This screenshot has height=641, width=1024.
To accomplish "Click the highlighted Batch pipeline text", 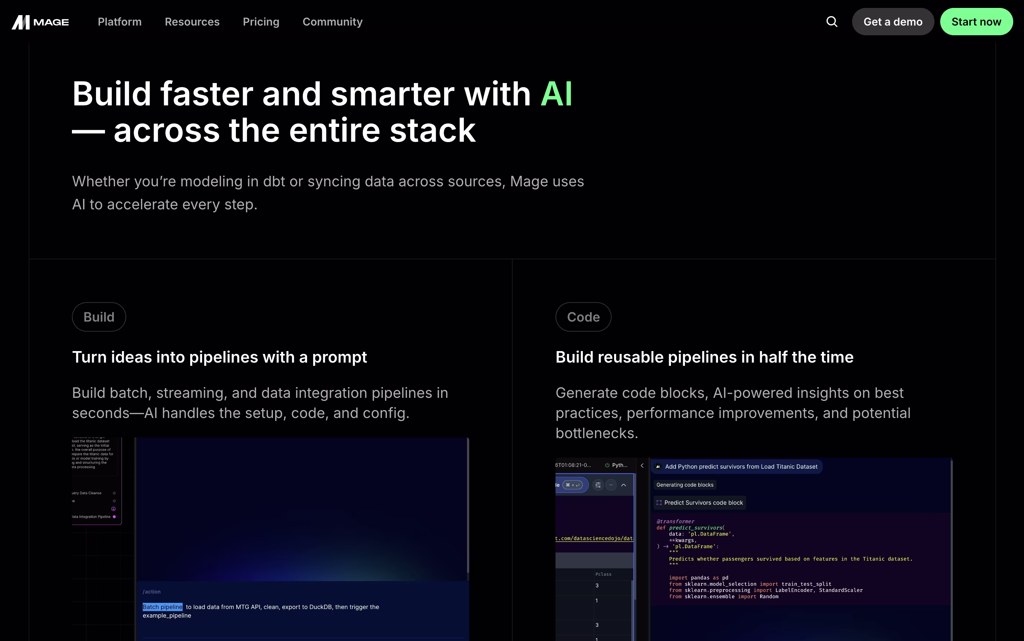I will [162, 607].
